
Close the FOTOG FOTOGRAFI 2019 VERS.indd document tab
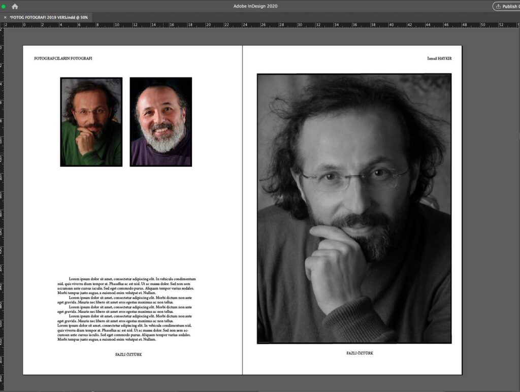tap(5, 17)
